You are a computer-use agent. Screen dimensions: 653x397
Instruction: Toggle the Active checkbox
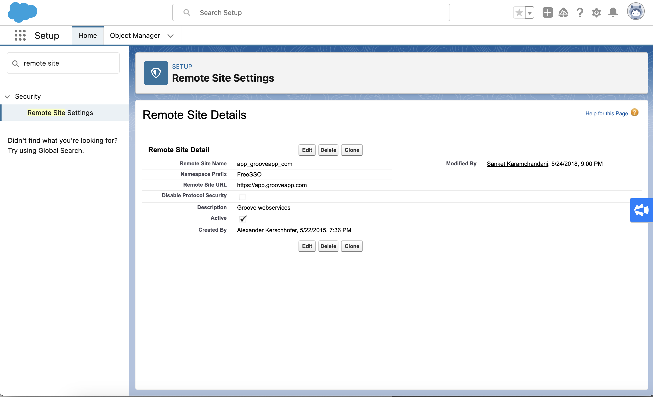click(243, 219)
